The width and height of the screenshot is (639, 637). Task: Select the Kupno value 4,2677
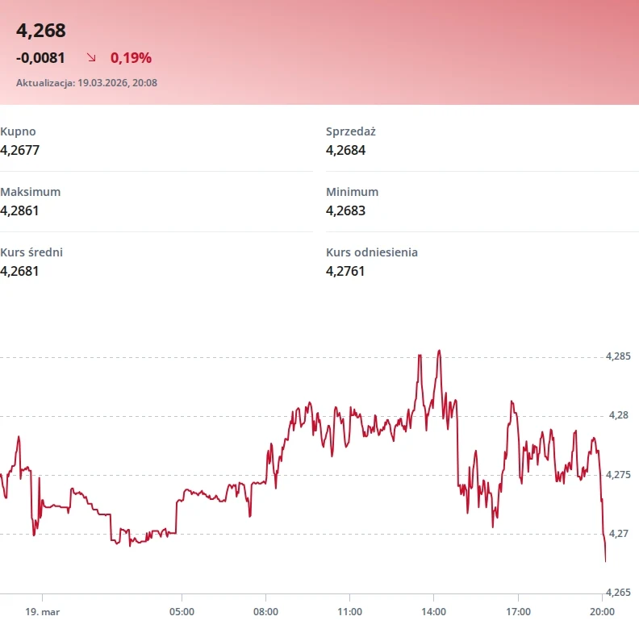20,150
